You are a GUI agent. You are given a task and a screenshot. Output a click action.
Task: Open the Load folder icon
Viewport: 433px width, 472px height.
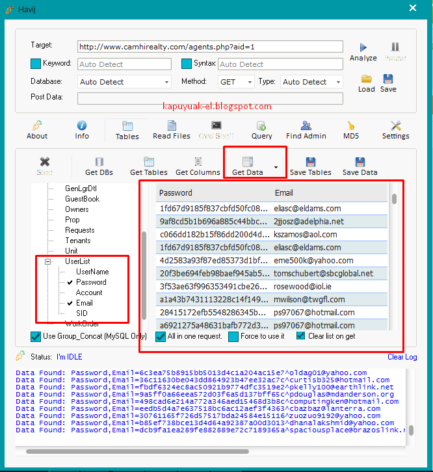tap(367, 79)
